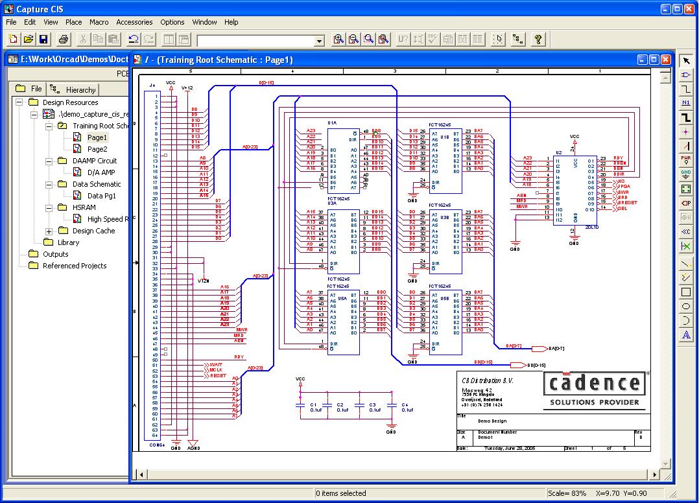Collapse the Training Root Schematic folder
Viewport: 699px width, 503px height.
(47, 126)
